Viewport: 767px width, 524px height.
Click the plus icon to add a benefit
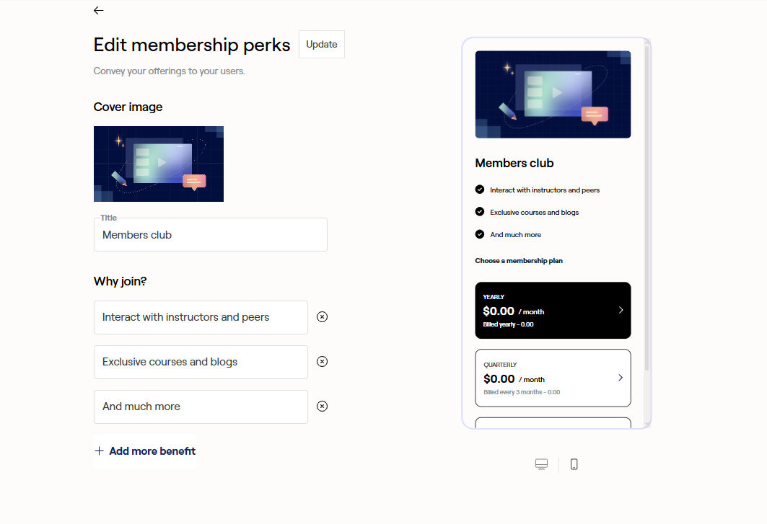pos(100,451)
